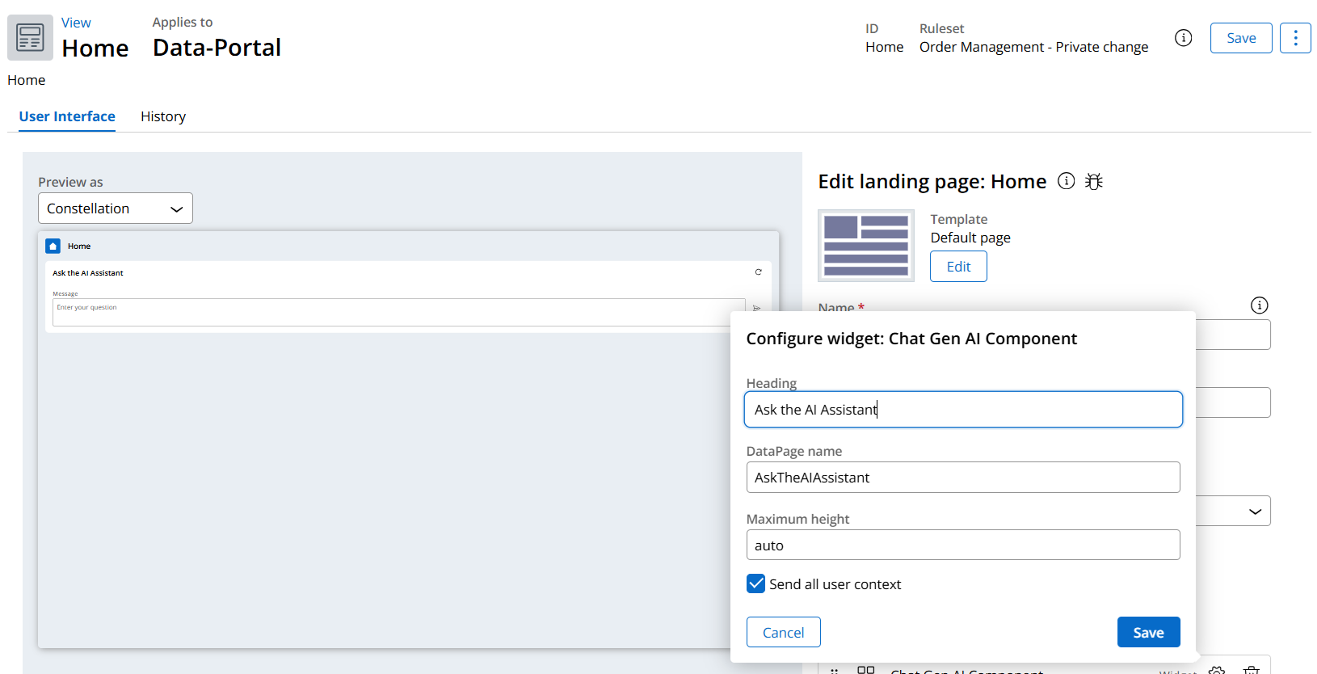Click ruleset Order Management - Private change
1317x674 pixels.
[1033, 47]
